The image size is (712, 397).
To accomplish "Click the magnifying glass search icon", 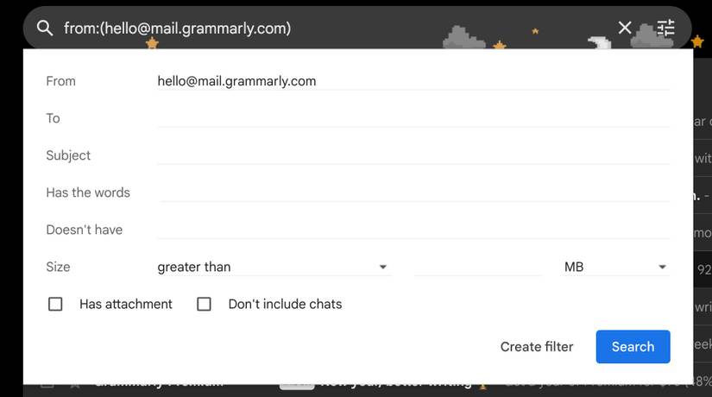I will pyautogui.click(x=45, y=28).
